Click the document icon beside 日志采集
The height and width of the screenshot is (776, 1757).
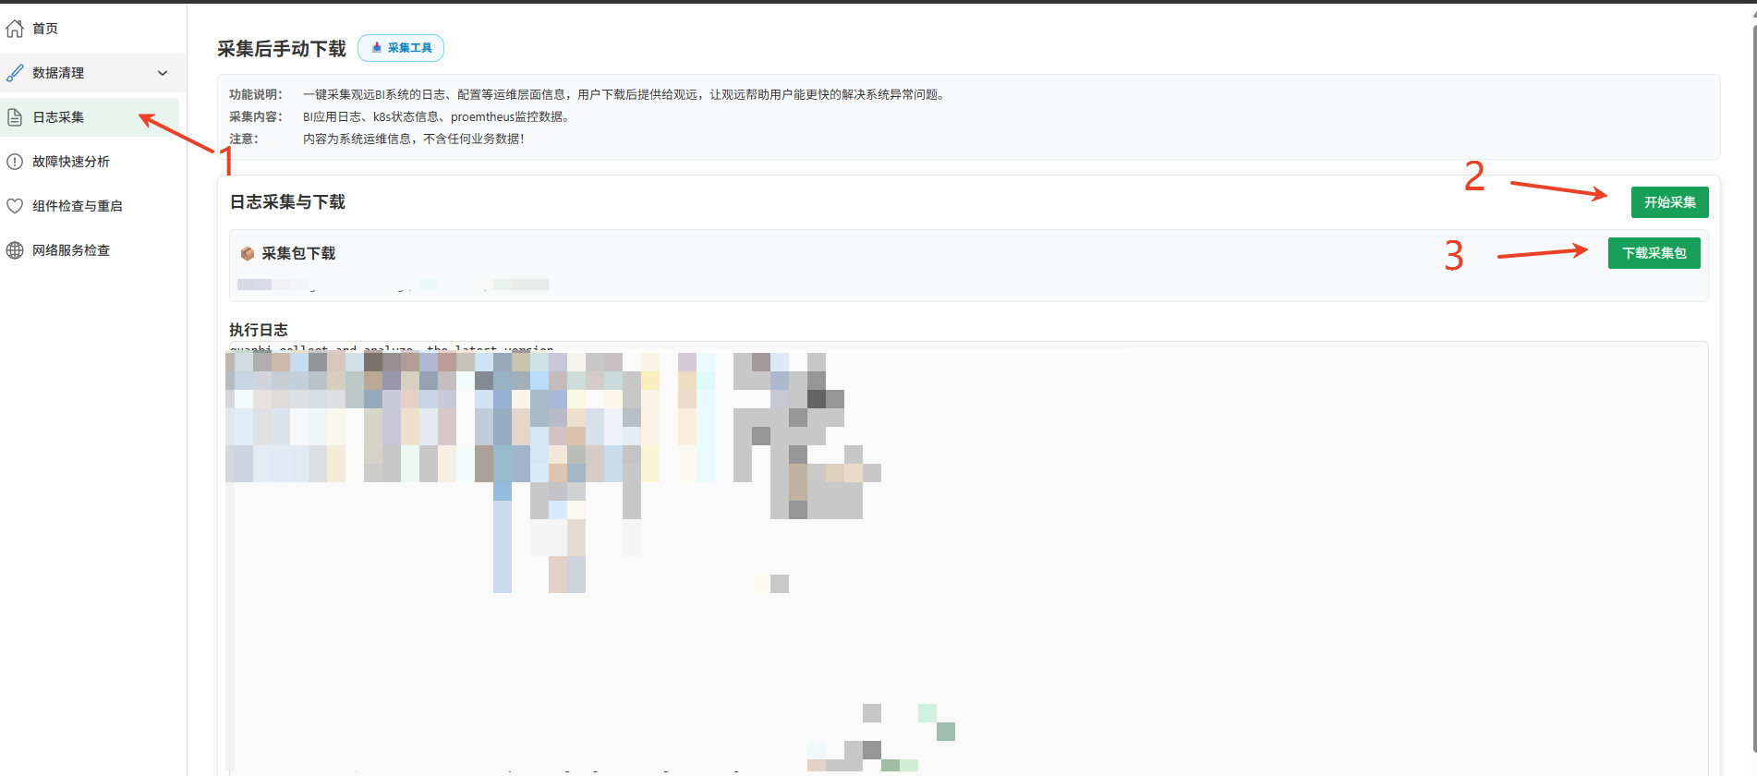tap(15, 117)
